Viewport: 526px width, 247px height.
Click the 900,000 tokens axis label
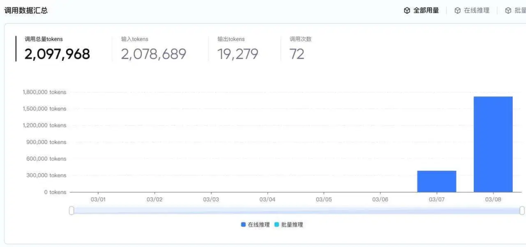(46, 142)
